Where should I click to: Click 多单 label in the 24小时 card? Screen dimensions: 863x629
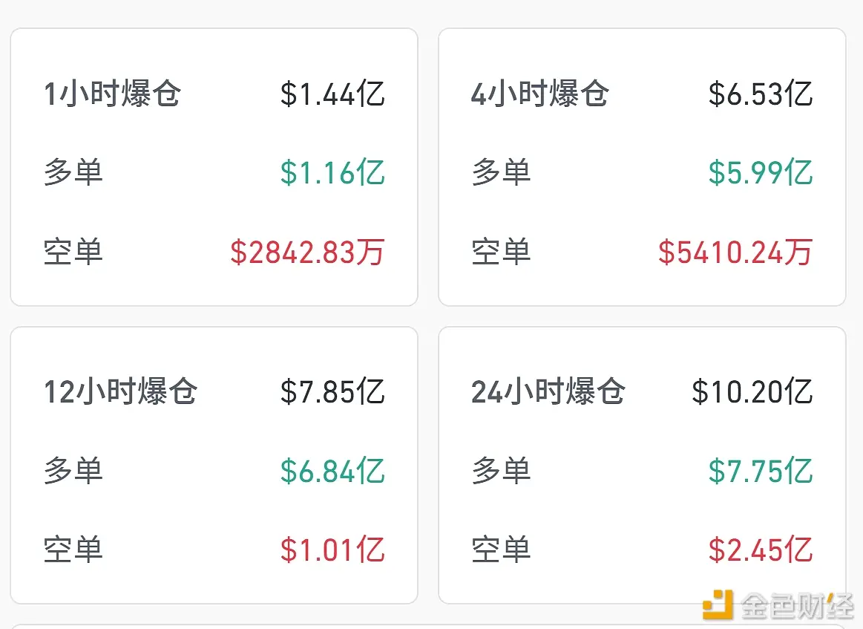[501, 471]
